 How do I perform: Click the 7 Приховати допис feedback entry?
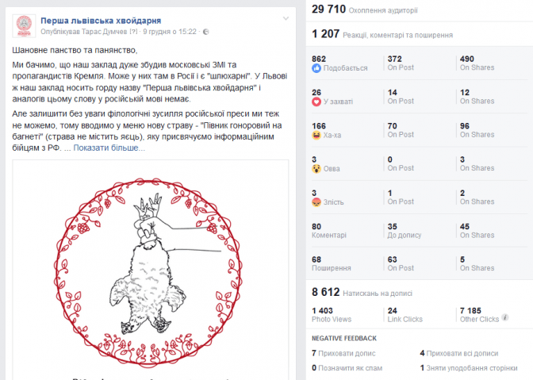point(343,353)
